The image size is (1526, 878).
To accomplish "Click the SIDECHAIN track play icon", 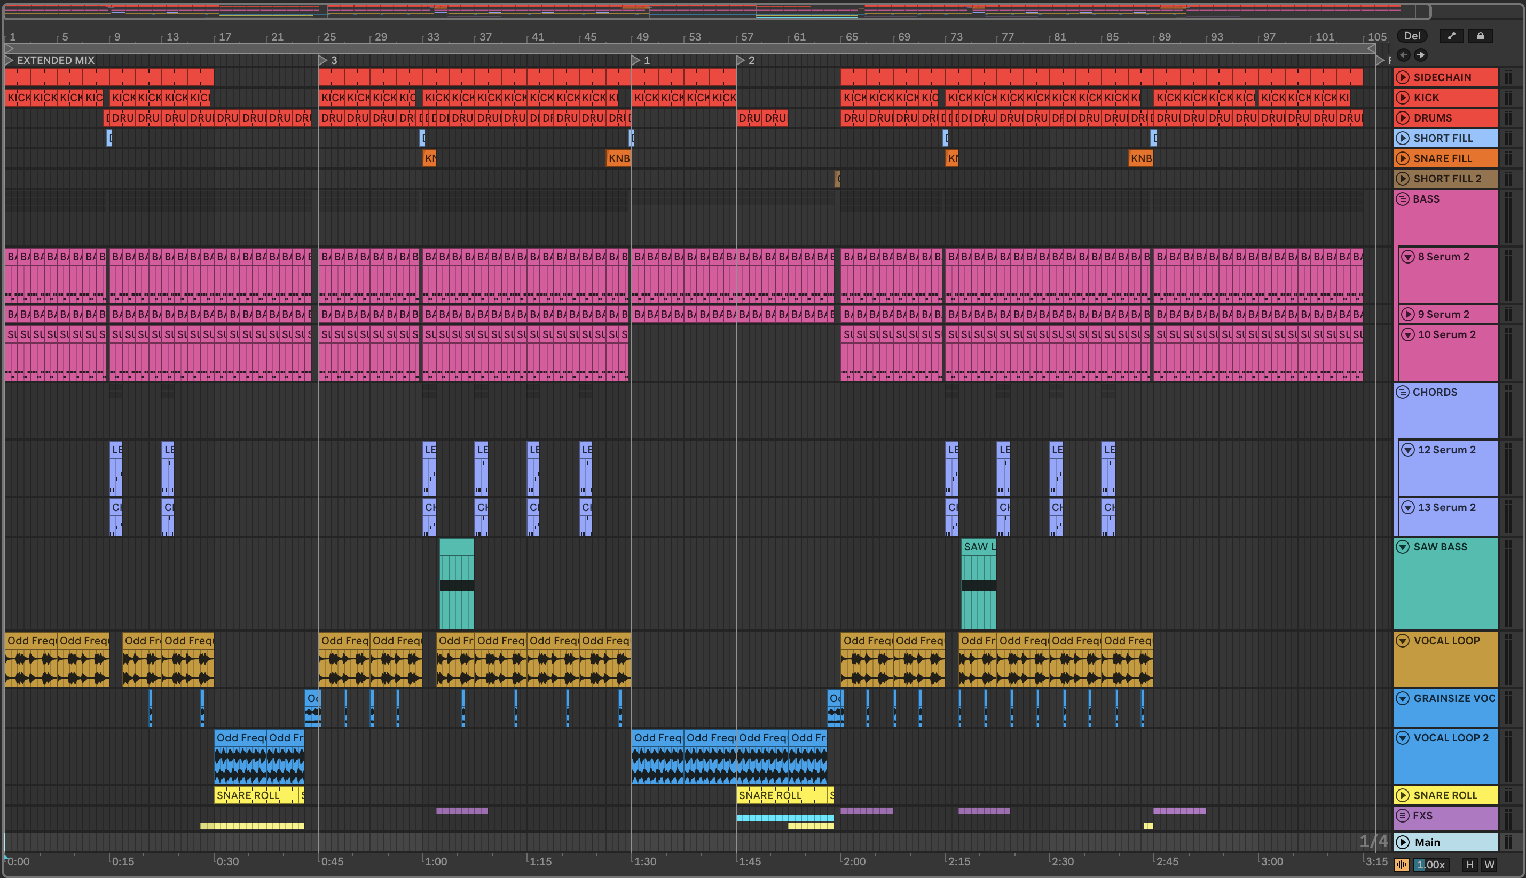I will pyautogui.click(x=1403, y=77).
